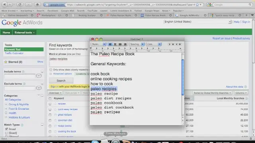Check the box for 'recipes' keyword row
This screenshot has height=143, width=255.
pyautogui.click(x=50, y=104)
